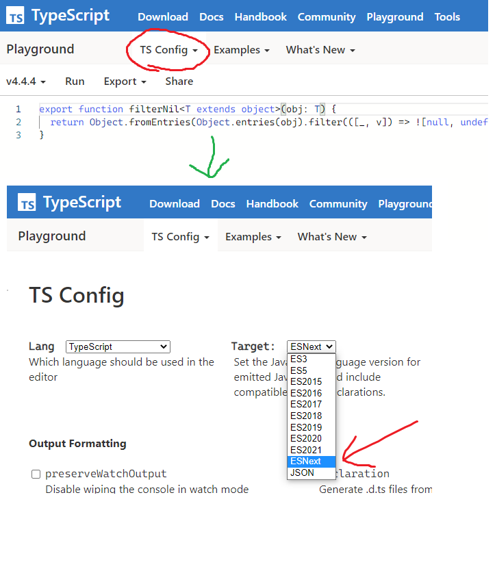Click filterNil function name in editor
Image resolution: width=495 pixels, height=582 pixels.
pos(154,109)
